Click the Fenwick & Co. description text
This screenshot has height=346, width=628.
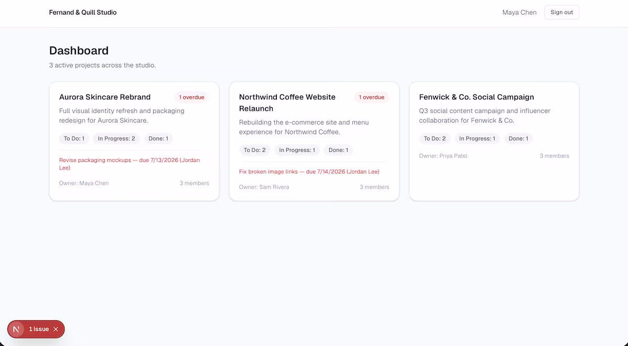pyautogui.click(x=485, y=116)
